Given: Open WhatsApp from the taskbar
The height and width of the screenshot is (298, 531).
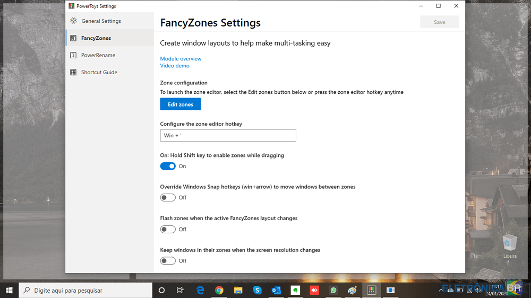Looking at the screenshot, I should (x=333, y=291).
